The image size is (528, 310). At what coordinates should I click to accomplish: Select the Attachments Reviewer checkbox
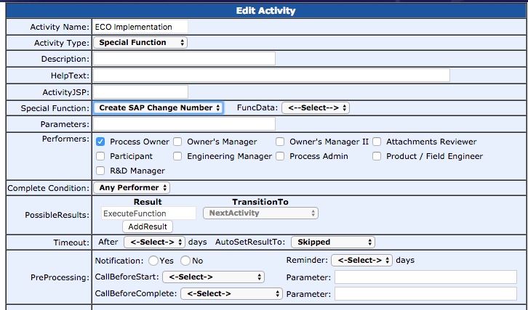click(377, 142)
